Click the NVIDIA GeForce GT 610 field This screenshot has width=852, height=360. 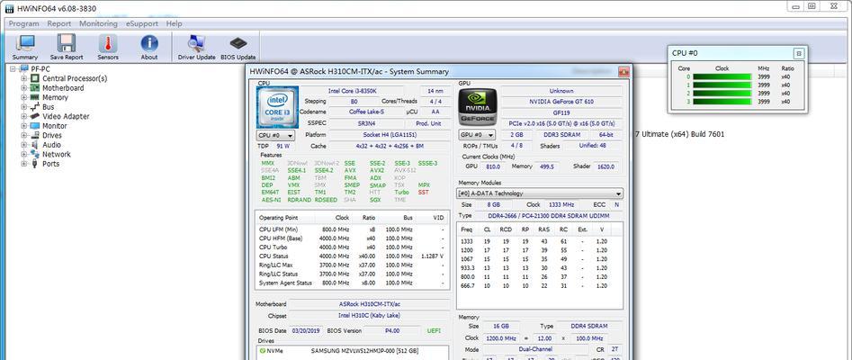561,101
